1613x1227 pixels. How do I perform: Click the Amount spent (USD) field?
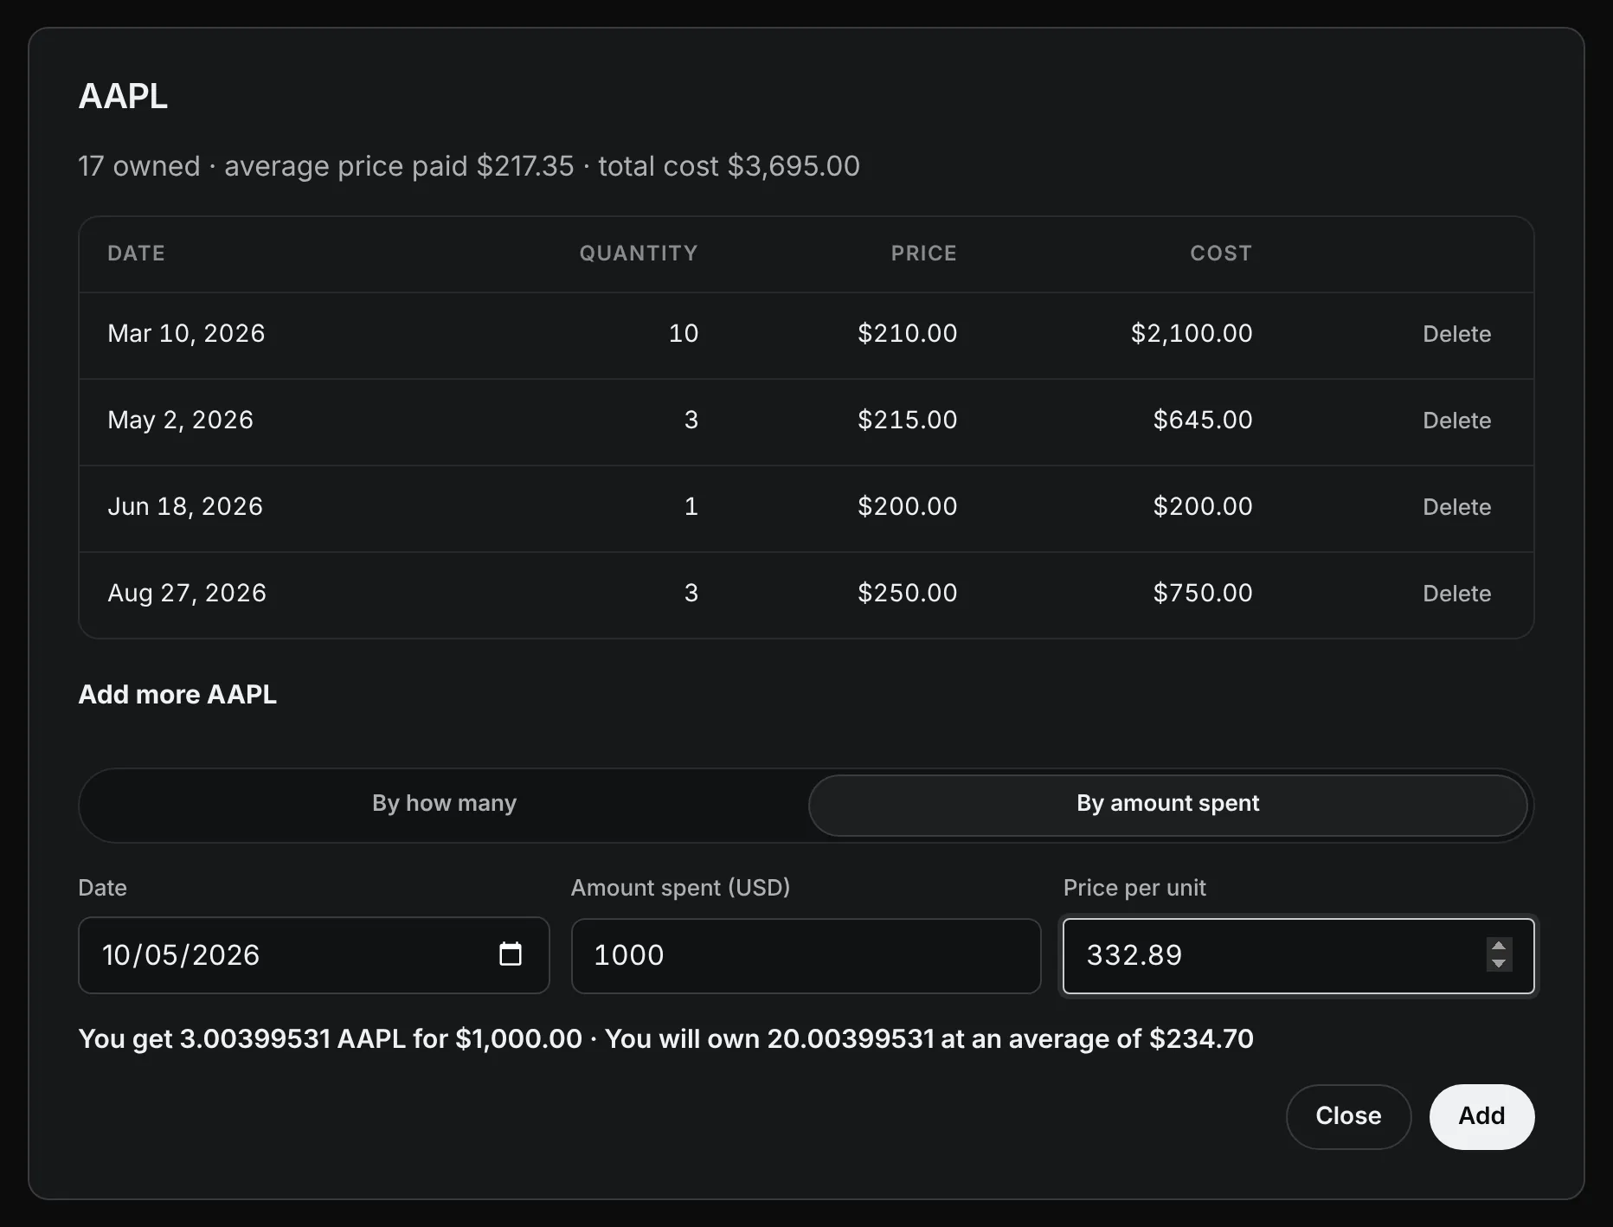pyautogui.click(x=806, y=955)
